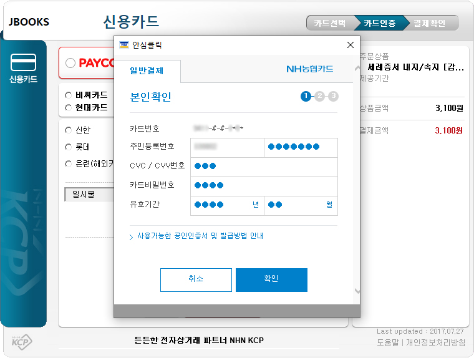Screen dimensions: 474x358
Task: Click the 주문상품 label
Action: click(x=374, y=56)
